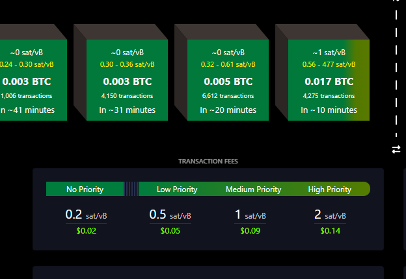406x279 pixels.
Task: Click the 0.56 - 477 sat/vB fee range
Action: [329, 64]
